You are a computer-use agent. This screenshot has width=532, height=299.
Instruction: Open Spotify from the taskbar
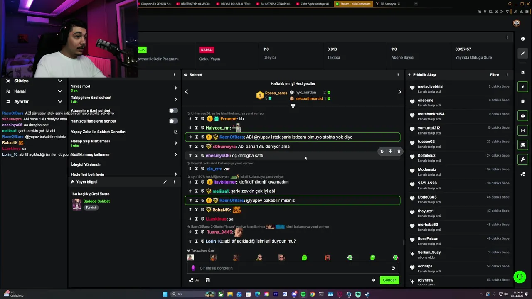pyautogui.click(x=303, y=294)
